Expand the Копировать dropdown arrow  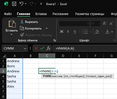point(46,28)
